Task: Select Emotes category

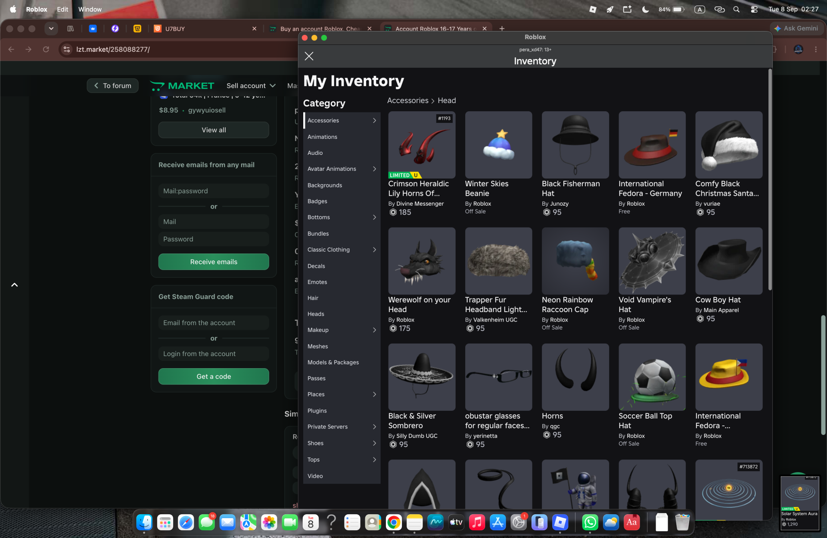Action: point(342,282)
